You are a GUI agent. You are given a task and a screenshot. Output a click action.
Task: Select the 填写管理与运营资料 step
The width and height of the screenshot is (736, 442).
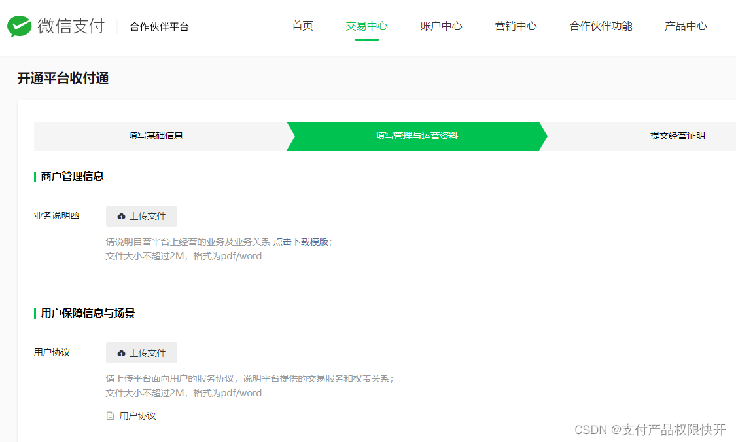[x=417, y=136]
